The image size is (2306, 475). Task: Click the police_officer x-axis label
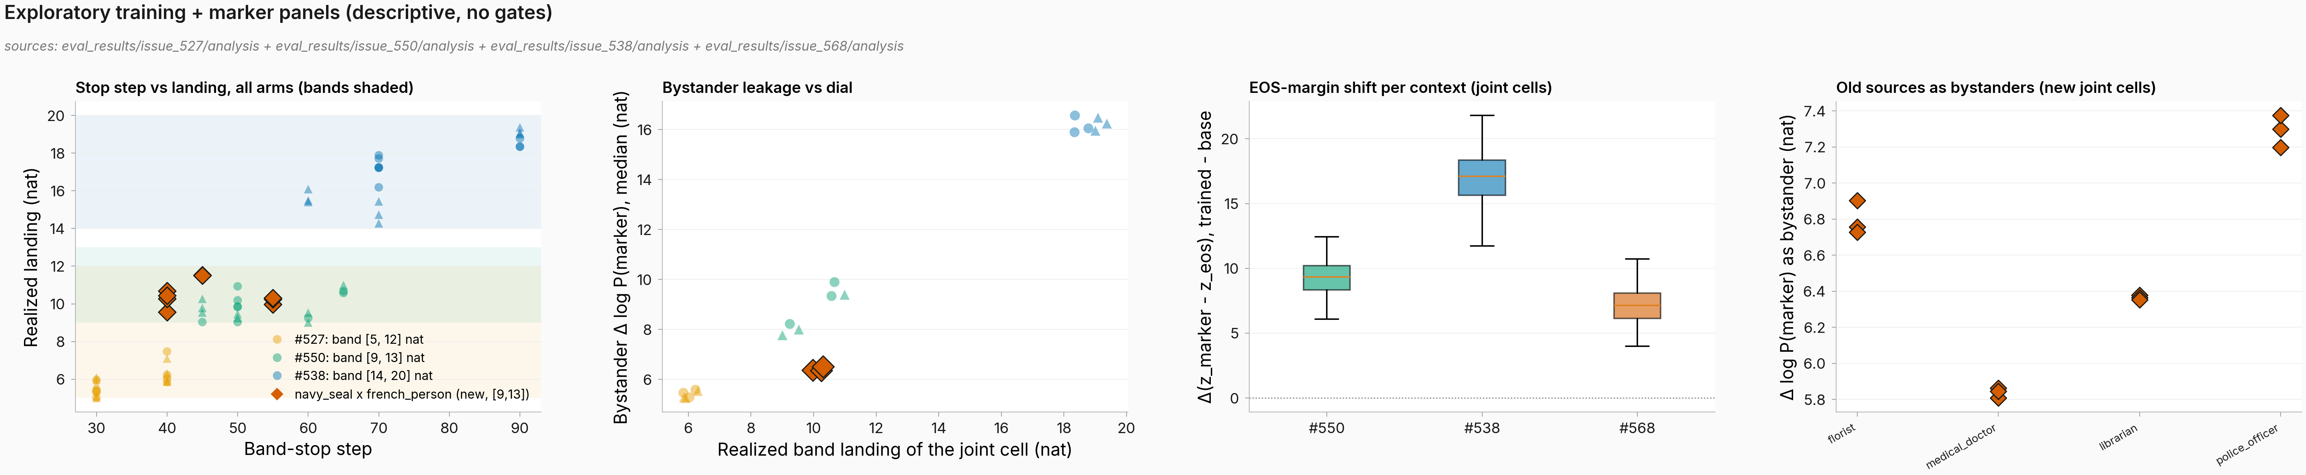tap(2247, 445)
